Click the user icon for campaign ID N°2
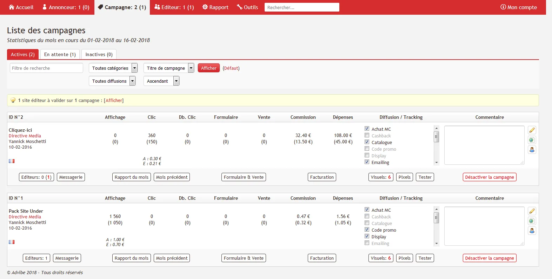 (x=532, y=150)
